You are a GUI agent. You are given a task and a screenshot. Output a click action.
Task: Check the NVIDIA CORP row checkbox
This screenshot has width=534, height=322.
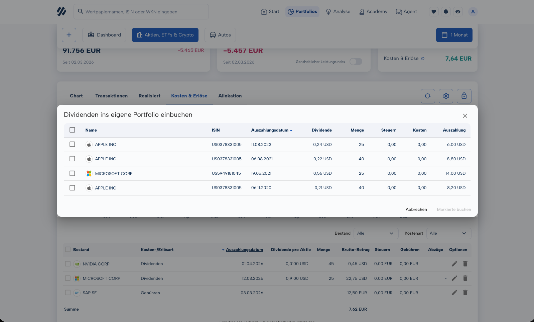pos(68,264)
